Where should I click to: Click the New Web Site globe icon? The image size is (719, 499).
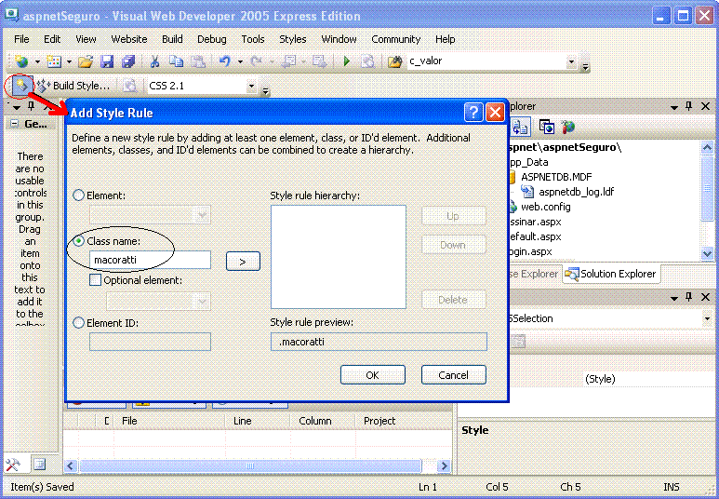pyautogui.click(x=21, y=61)
